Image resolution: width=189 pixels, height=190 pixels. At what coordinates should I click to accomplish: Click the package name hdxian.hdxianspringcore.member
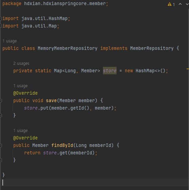pos(65,3)
